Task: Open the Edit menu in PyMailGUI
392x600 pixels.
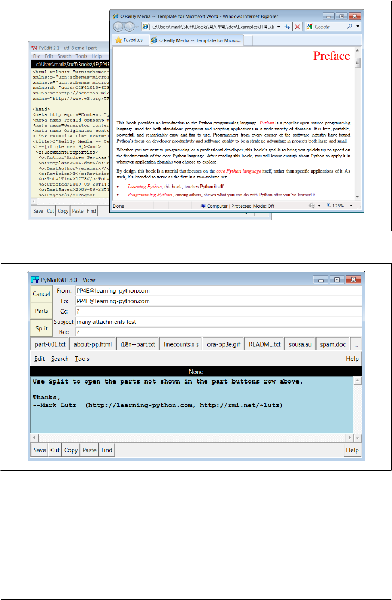Action: 40,359
